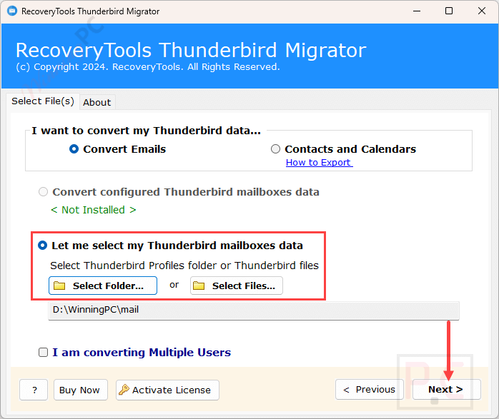Image resolution: width=499 pixels, height=419 pixels.
Task: Click the app icon in the title bar
Action: (11, 11)
